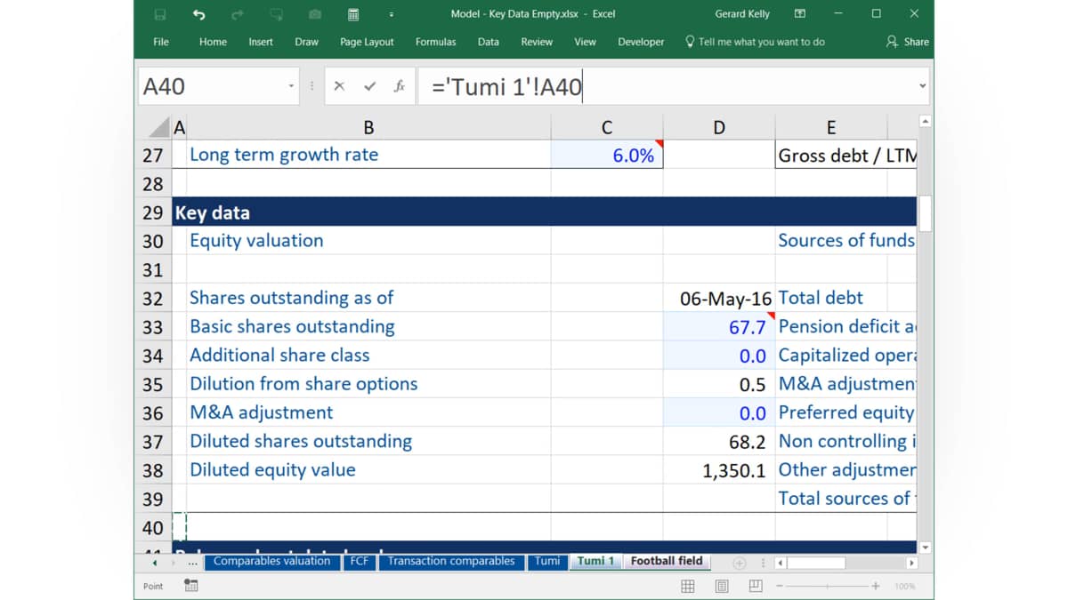Share the workbook

pos(908,42)
